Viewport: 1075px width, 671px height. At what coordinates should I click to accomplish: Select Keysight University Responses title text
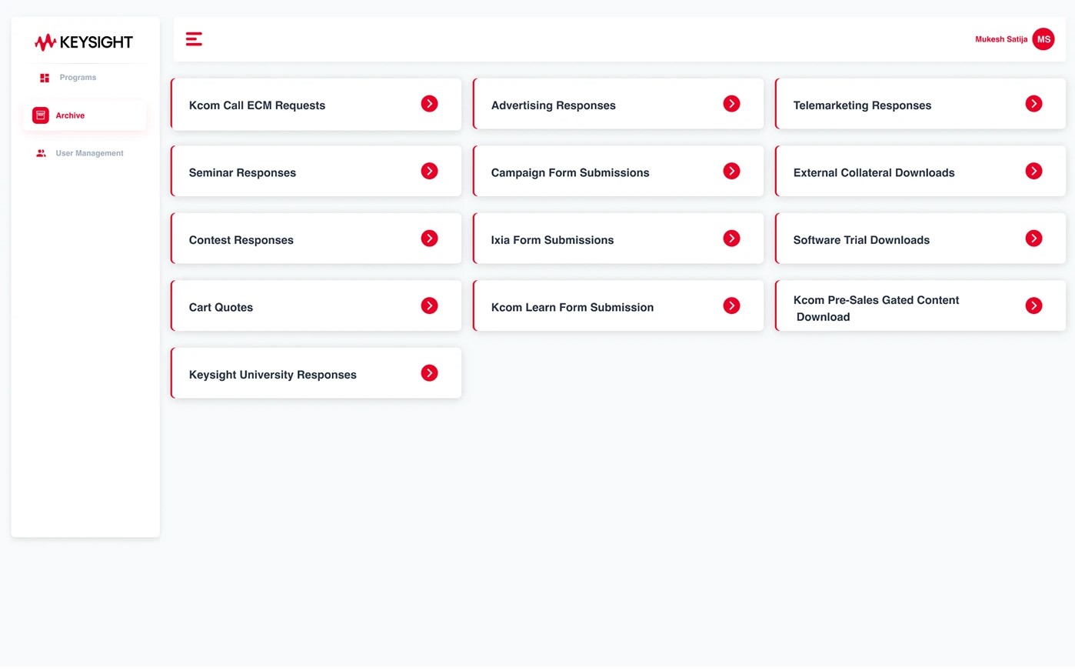(273, 375)
